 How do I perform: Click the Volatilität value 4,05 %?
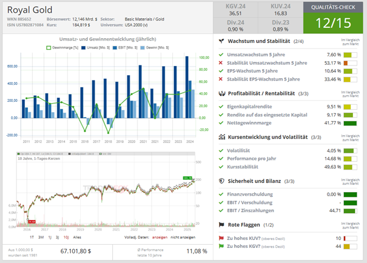334,150
